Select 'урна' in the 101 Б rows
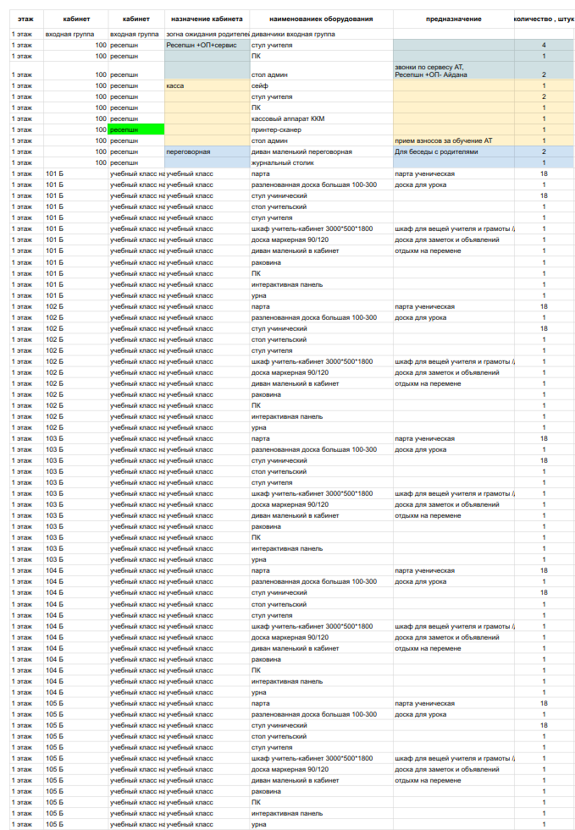The image size is (575, 830). point(321,296)
